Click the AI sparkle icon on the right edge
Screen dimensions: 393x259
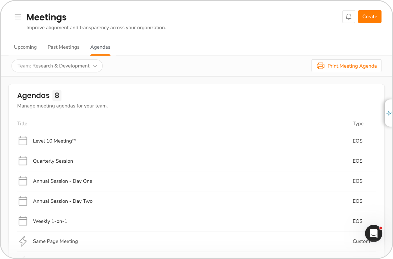pyautogui.click(x=389, y=113)
